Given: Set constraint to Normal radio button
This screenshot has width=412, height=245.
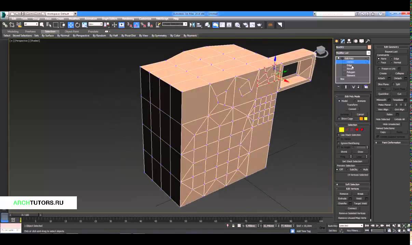Looking at the screenshot, I should (x=391, y=63).
